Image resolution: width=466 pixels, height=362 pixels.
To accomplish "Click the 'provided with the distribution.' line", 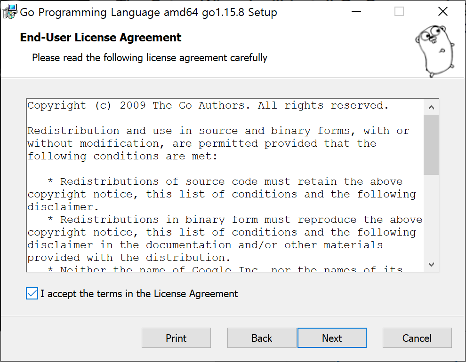I will (129, 258).
